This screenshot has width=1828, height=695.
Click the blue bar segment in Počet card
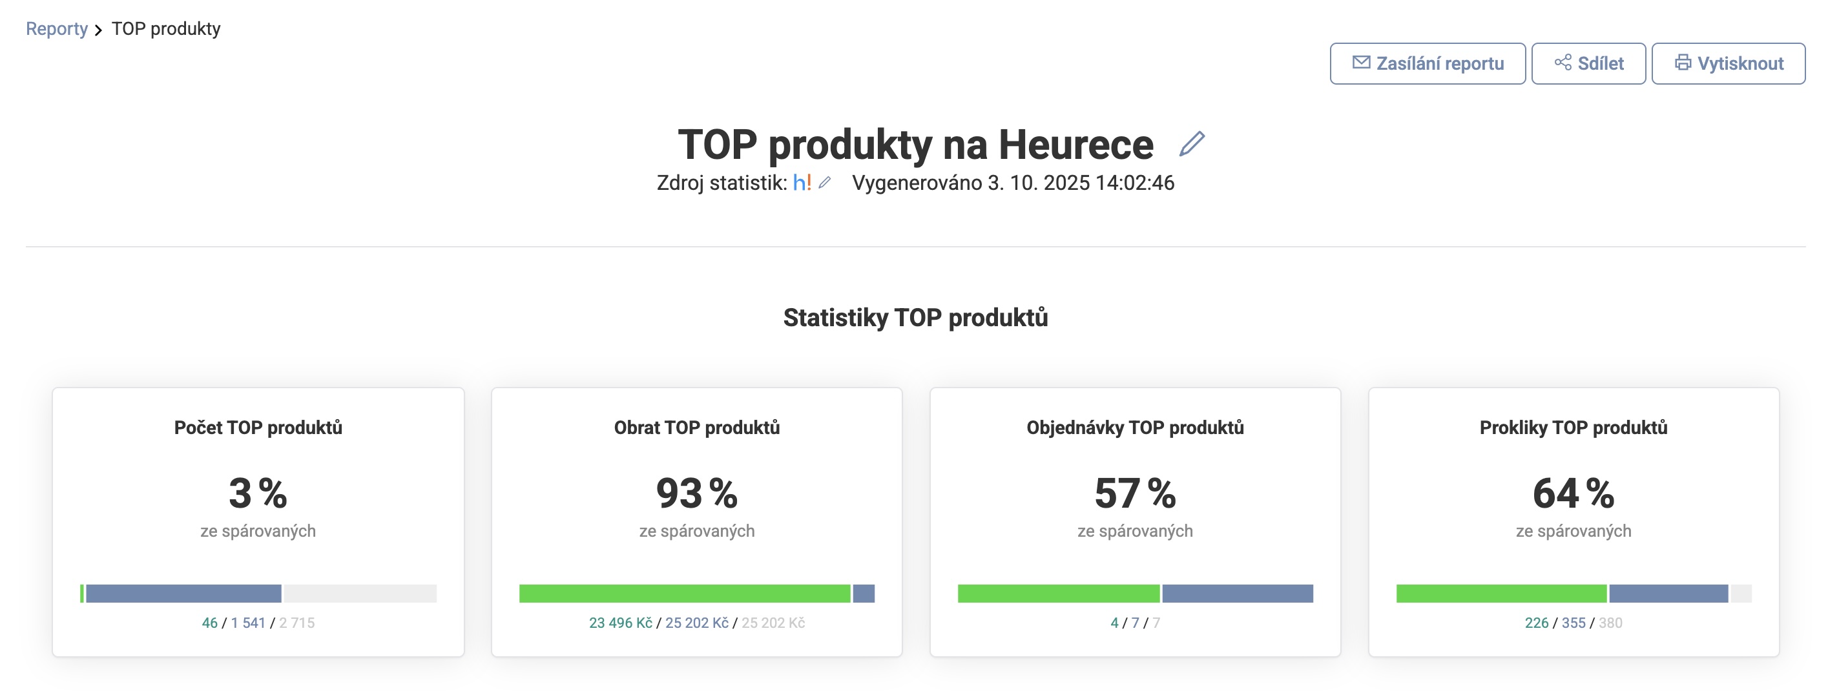(x=183, y=594)
